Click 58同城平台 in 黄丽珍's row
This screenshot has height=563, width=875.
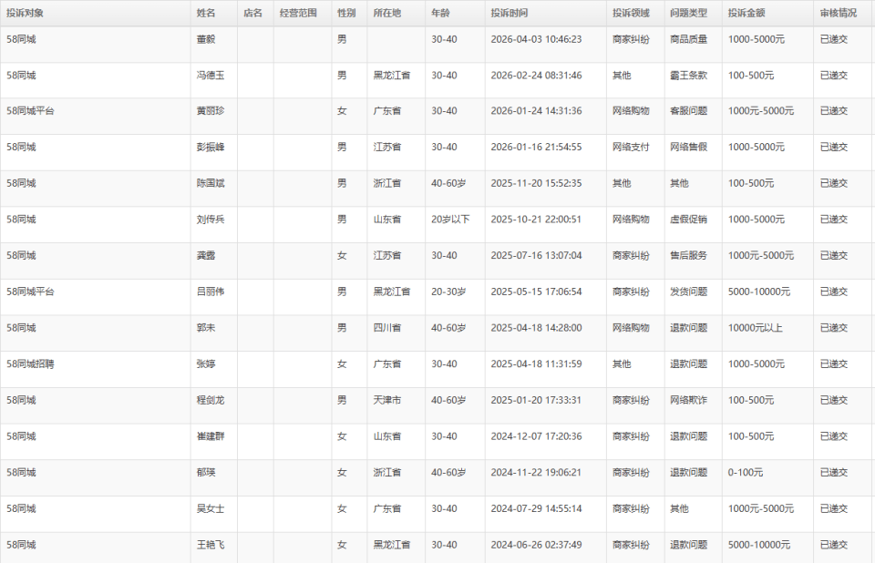pyautogui.click(x=30, y=111)
